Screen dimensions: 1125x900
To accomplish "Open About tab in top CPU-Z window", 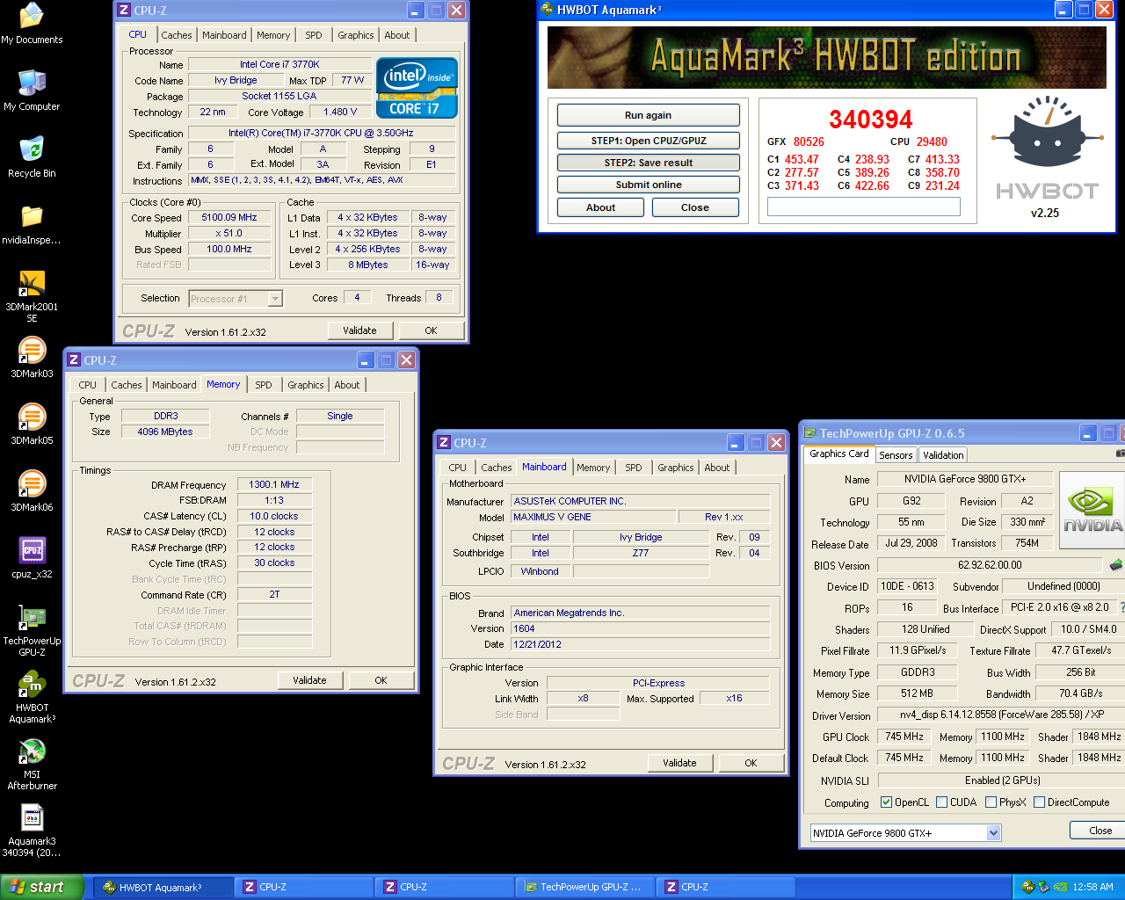I will point(397,35).
